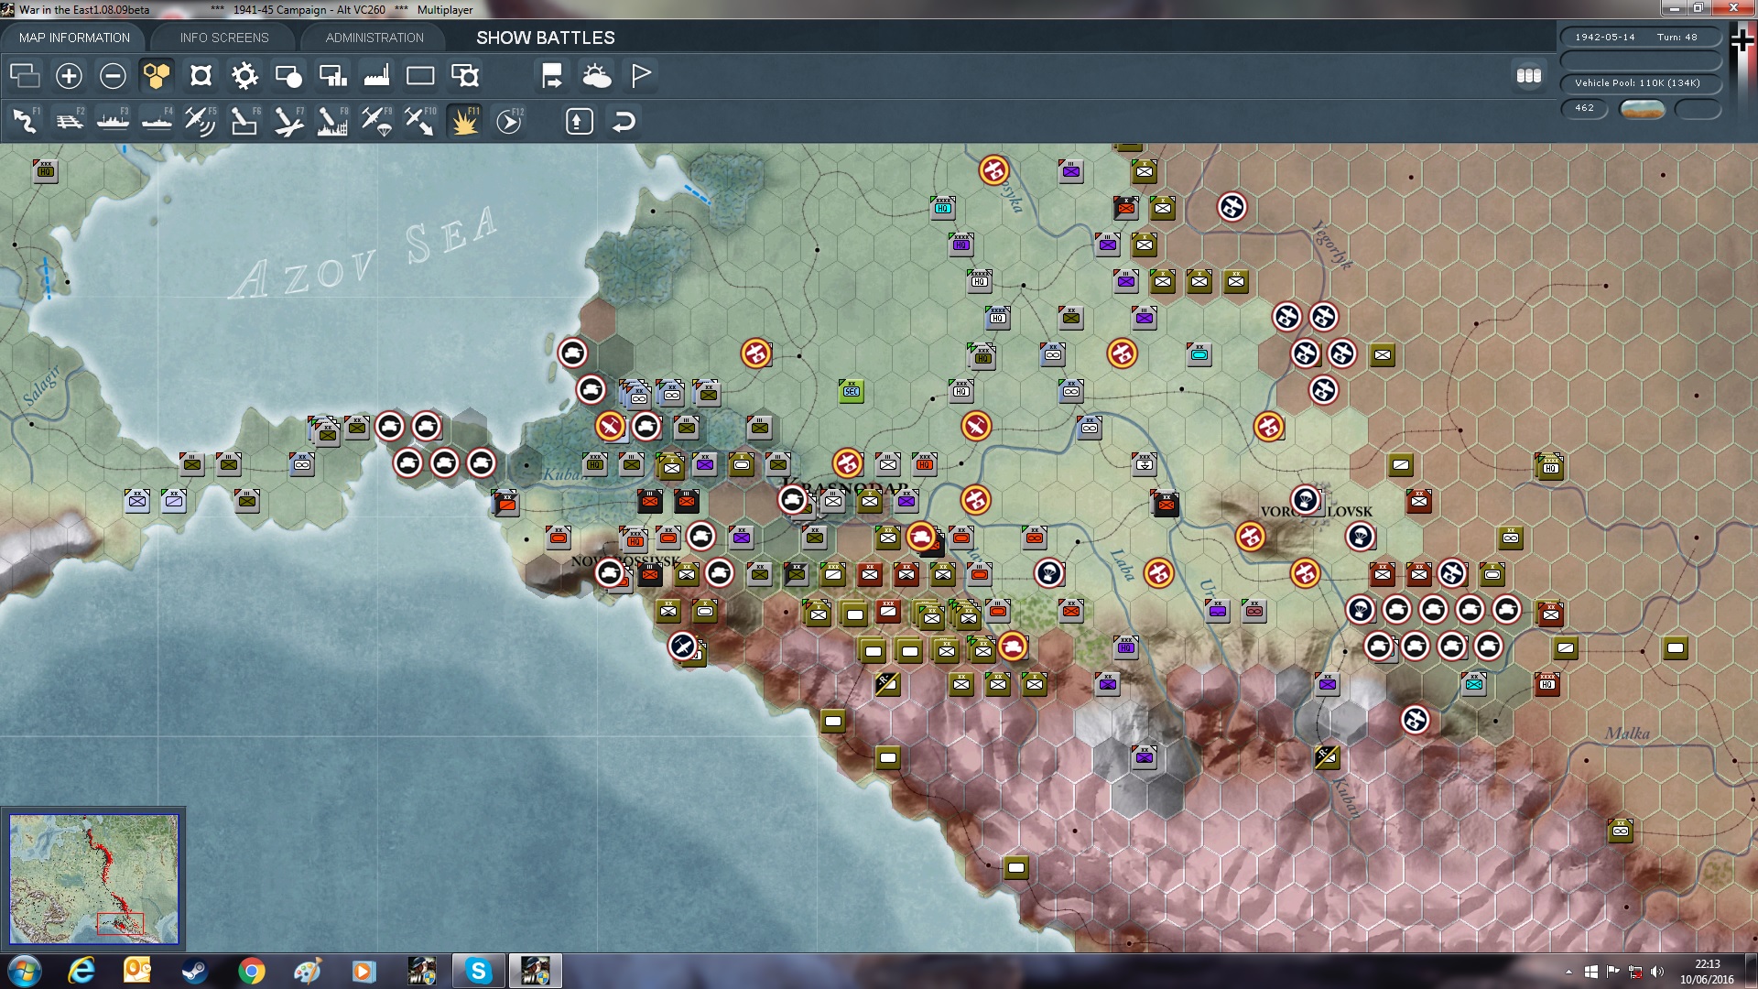This screenshot has height=989, width=1758.
Task: Open the weather display icon
Action: [x=596, y=76]
